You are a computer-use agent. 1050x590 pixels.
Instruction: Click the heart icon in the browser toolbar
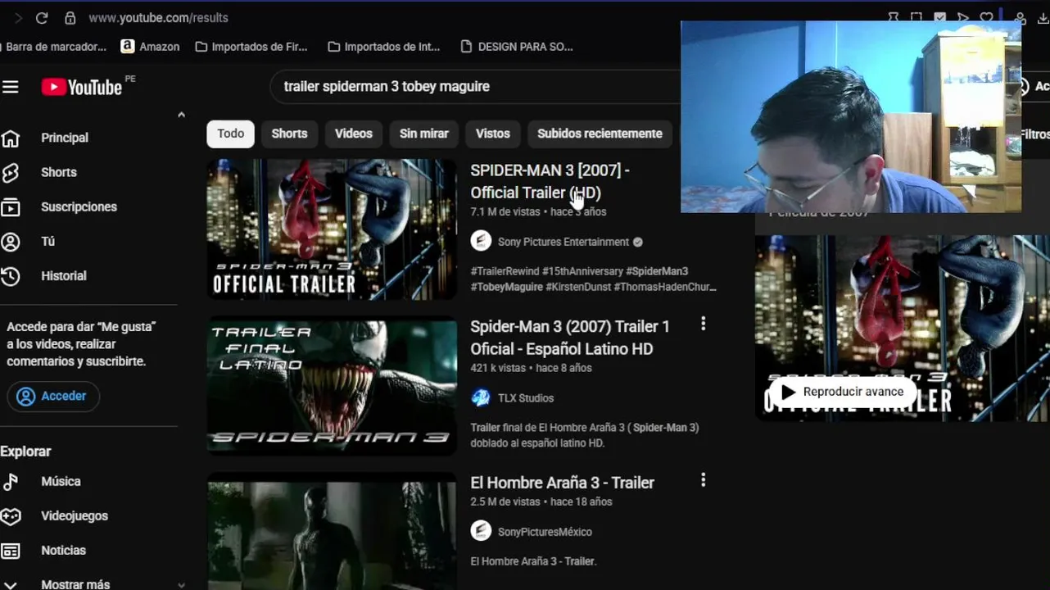tap(987, 16)
